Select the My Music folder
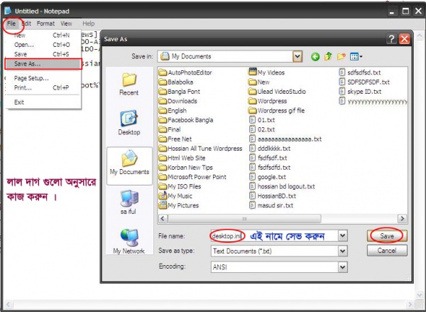The height and width of the screenshot is (312, 426). (x=175, y=196)
